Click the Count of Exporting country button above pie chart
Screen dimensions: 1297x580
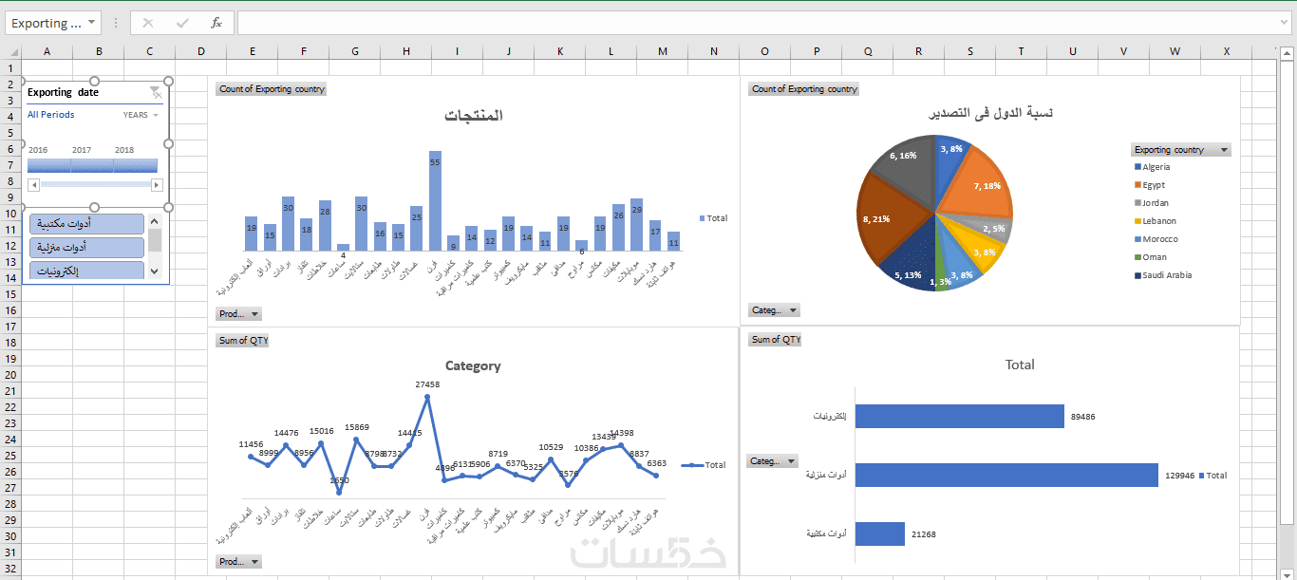[804, 89]
